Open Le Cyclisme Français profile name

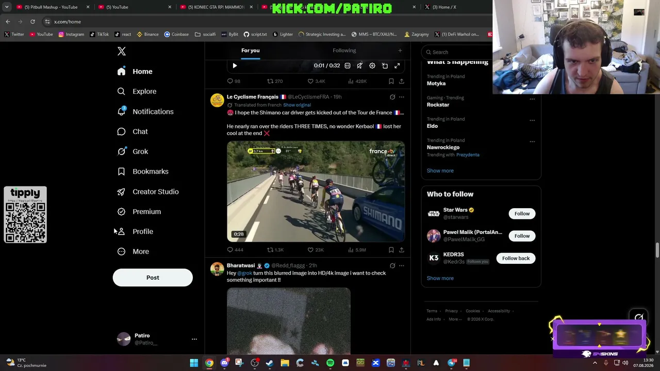point(253,97)
